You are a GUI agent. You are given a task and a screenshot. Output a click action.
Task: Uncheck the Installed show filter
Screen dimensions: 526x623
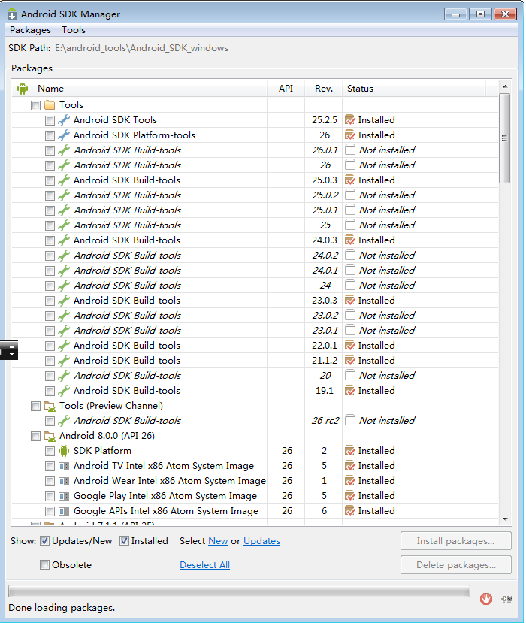pos(124,541)
